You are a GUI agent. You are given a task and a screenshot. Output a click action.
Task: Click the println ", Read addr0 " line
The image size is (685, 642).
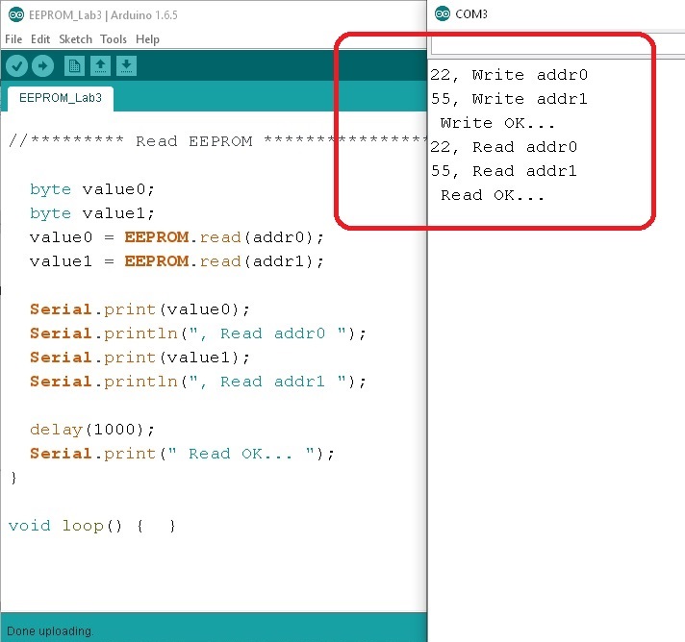click(198, 333)
